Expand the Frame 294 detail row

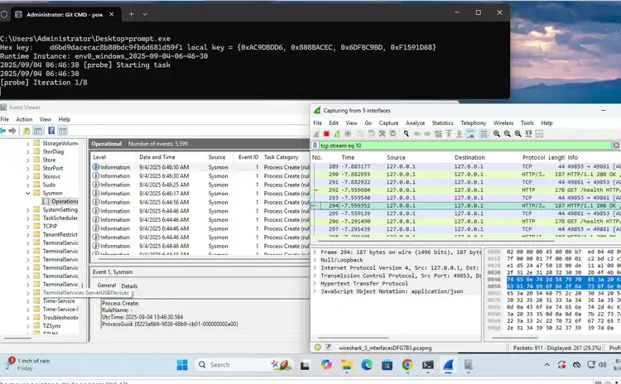(315, 252)
